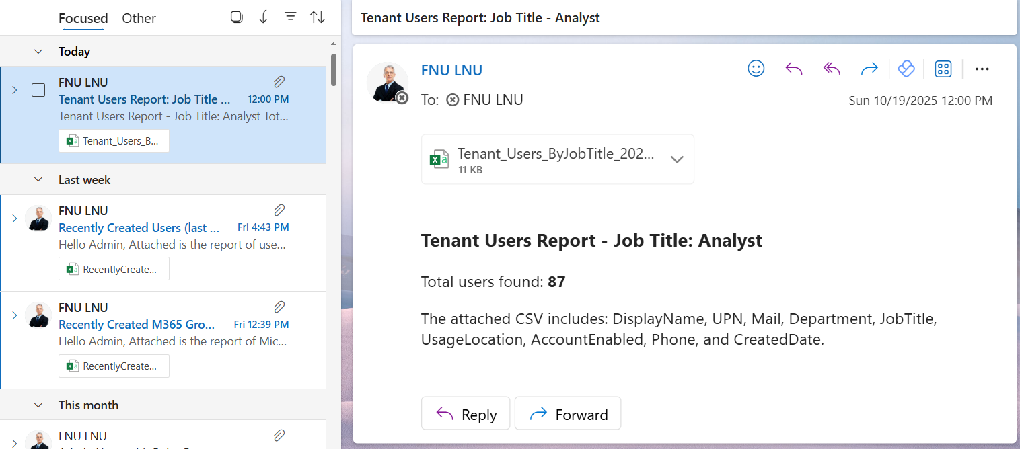Click the message list scrollbar thumb
1020x449 pixels.
[334, 70]
